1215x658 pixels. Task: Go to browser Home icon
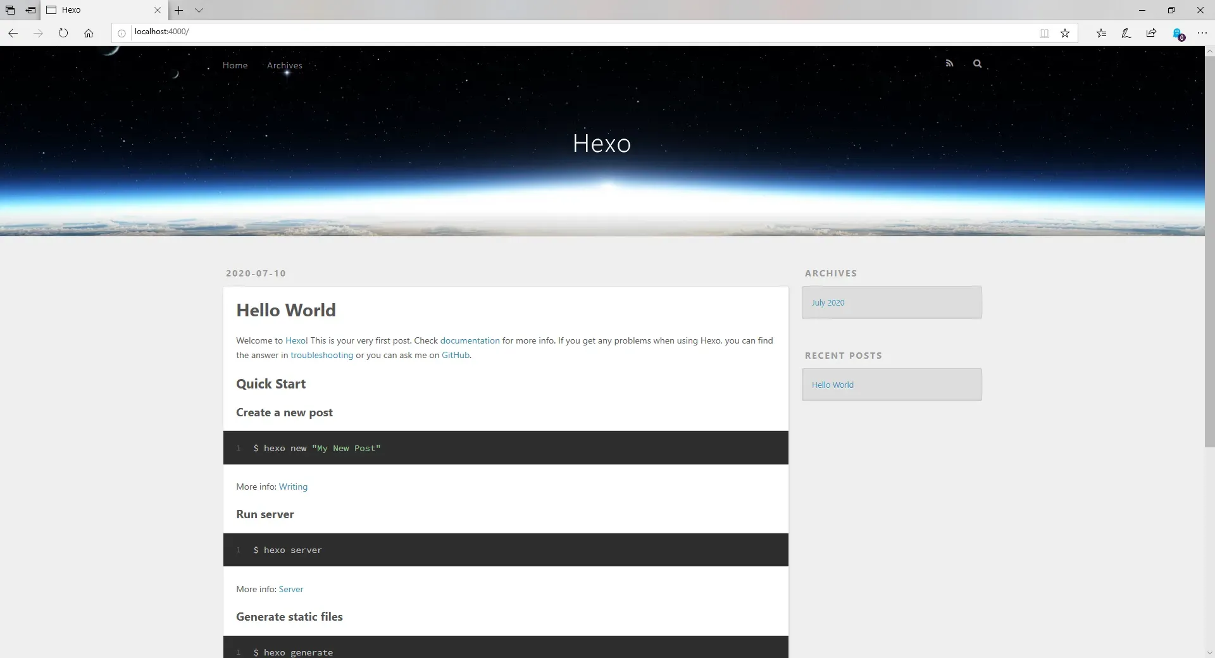coord(89,33)
